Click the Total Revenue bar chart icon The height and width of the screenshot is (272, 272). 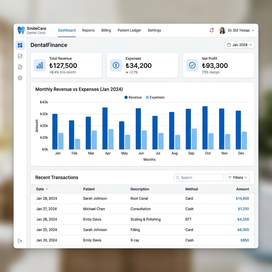tap(40, 65)
